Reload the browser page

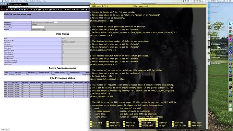7,7
